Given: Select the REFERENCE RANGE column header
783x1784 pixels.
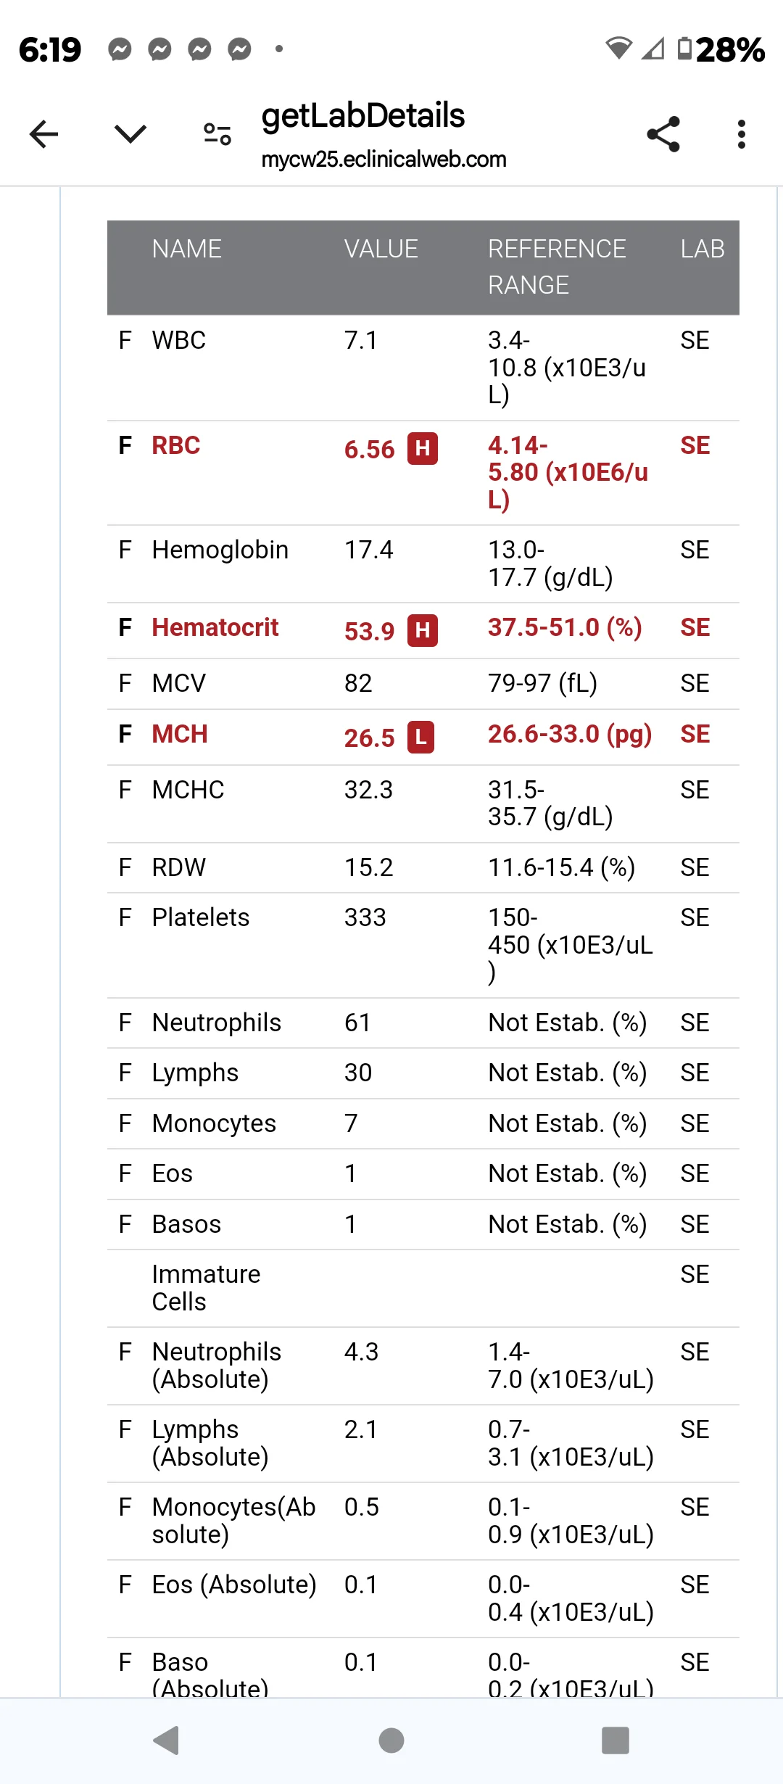Looking at the screenshot, I should (557, 267).
